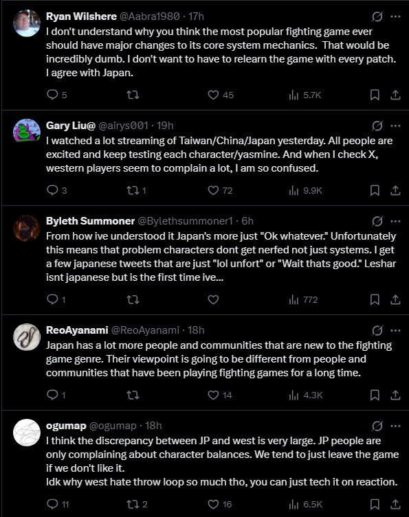Repost Gary Liu@'s tweet

133,190
